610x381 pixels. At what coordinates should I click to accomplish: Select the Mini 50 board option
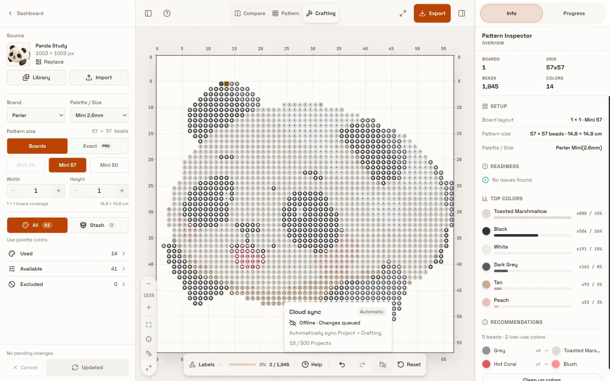[109, 165]
